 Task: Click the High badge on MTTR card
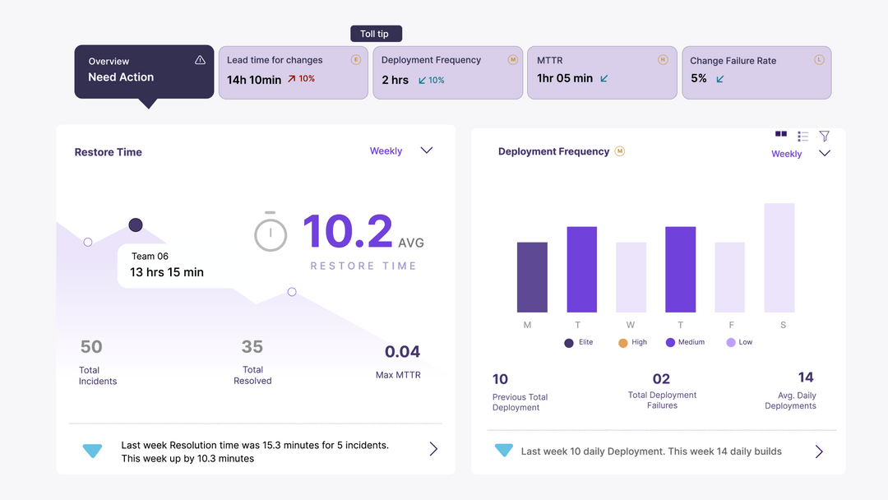663,59
